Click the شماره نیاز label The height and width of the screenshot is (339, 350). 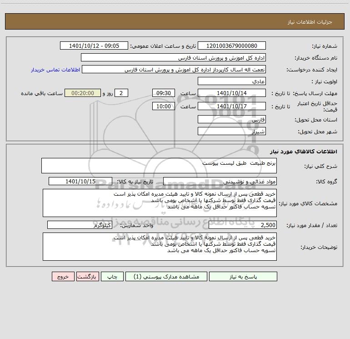(325, 46)
